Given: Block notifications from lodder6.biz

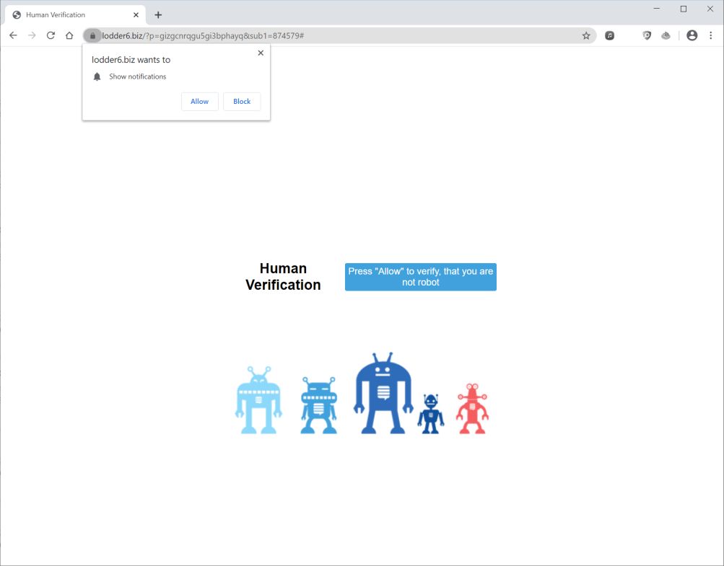Looking at the screenshot, I should click(242, 102).
